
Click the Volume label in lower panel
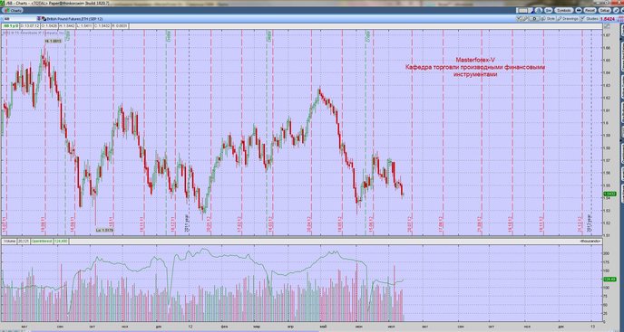[x=9, y=241]
